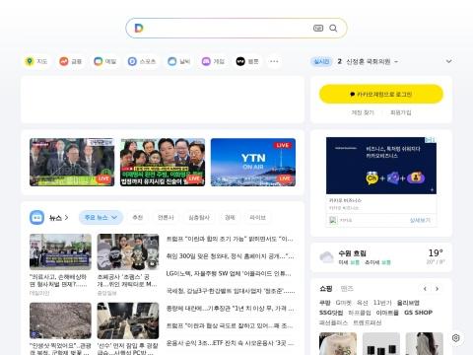The height and width of the screenshot is (355, 473).
Task: Open the 이마트몰 shopping link
Action: (x=387, y=313)
